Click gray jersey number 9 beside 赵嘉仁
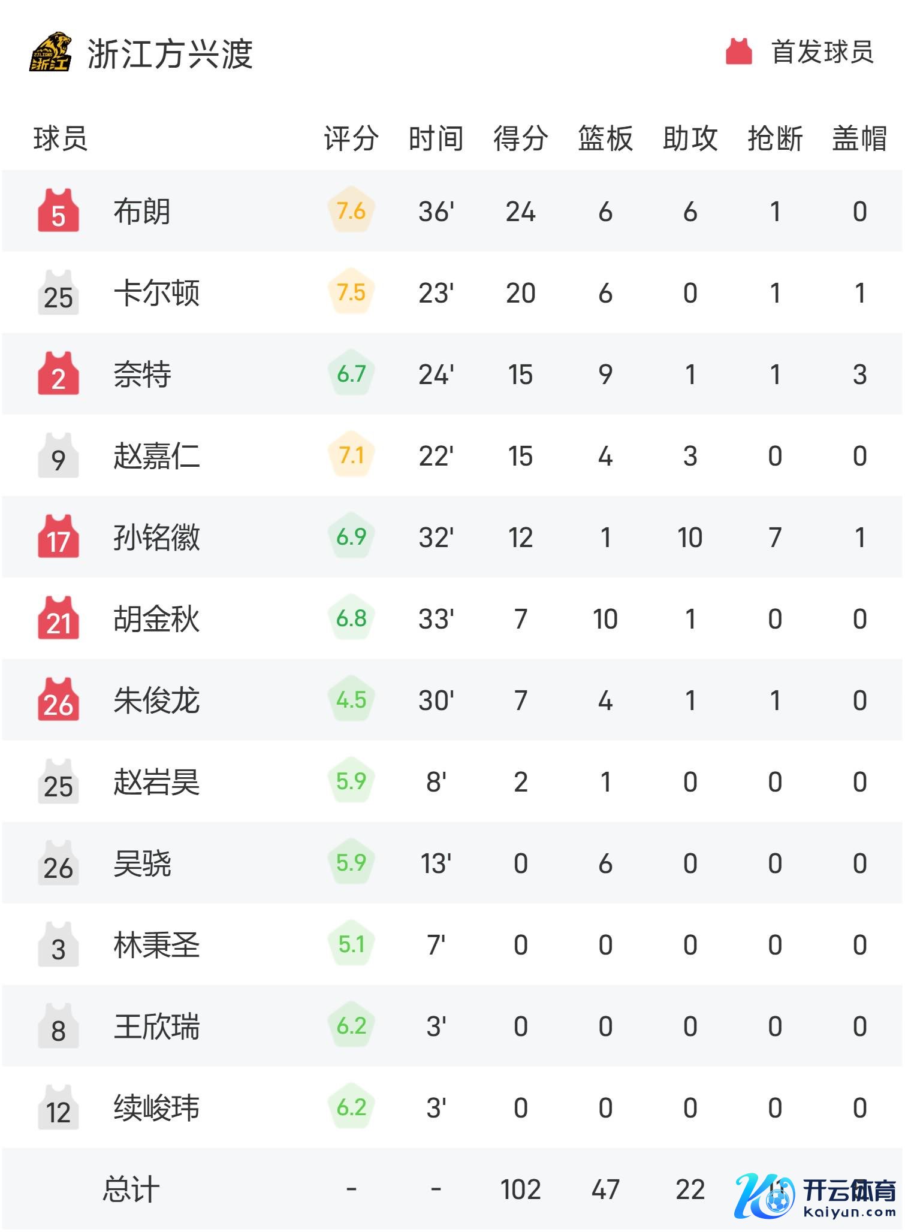The image size is (905, 1232). click(58, 456)
